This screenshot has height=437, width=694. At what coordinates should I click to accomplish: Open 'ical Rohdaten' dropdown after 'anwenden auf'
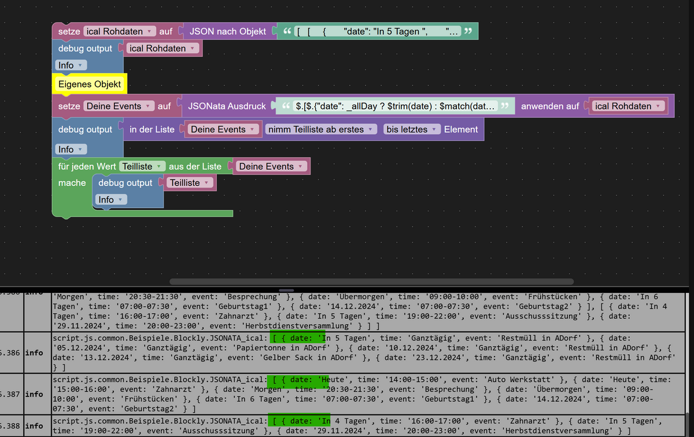click(x=629, y=107)
